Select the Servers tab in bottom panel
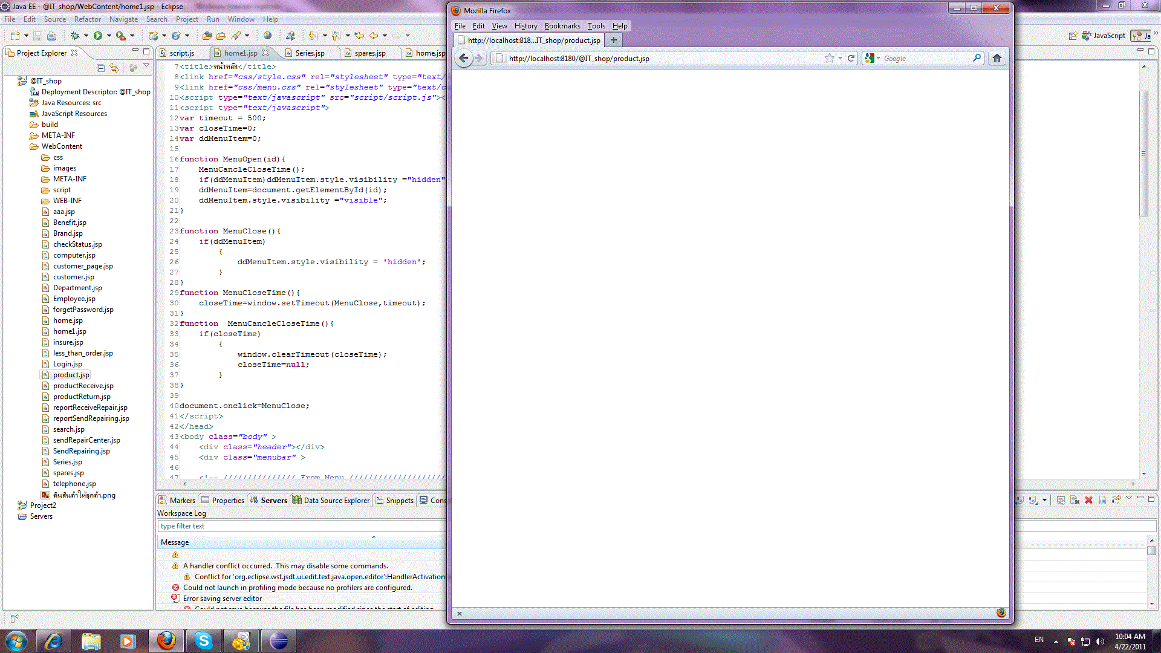This screenshot has height=653, width=1161. pos(273,500)
